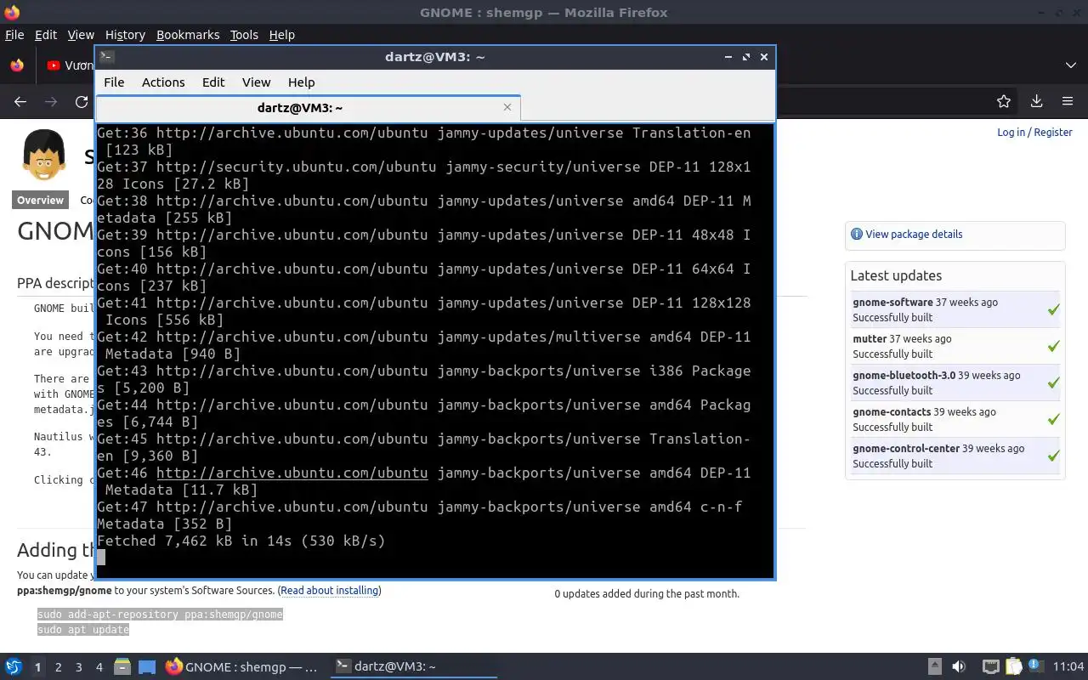Open the gnome-control-center package link

point(906,448)
